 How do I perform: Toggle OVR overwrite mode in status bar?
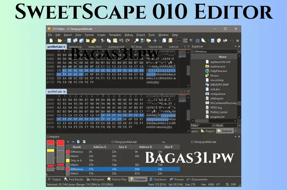tap(233, 185)
